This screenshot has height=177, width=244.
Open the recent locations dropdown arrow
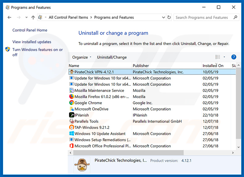pos(27,17)
